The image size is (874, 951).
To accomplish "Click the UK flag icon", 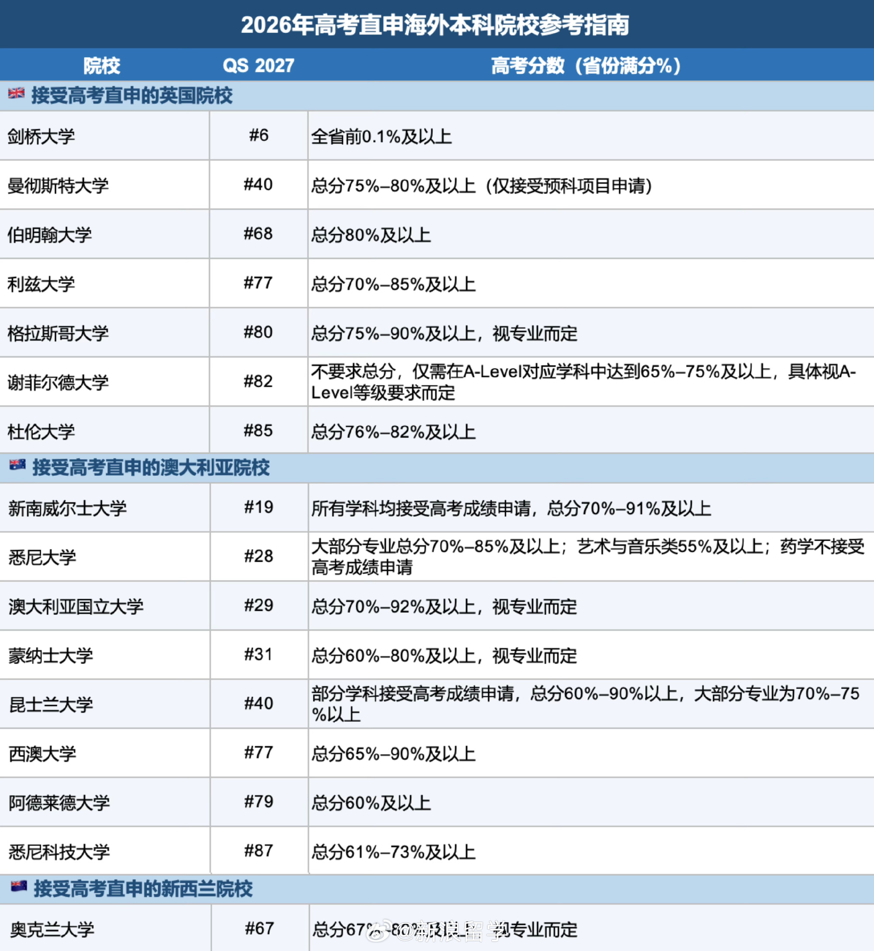I will (17, 93).
